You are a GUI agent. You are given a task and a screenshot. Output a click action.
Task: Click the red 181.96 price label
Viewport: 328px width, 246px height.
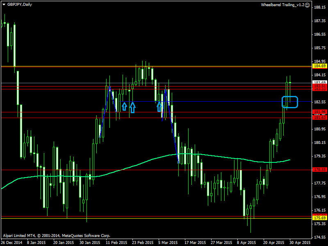(320, 112)
